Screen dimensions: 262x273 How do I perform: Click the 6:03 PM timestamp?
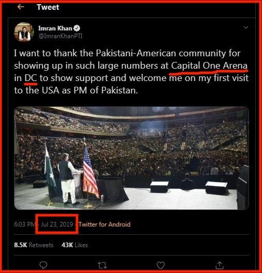pos(25,224)
